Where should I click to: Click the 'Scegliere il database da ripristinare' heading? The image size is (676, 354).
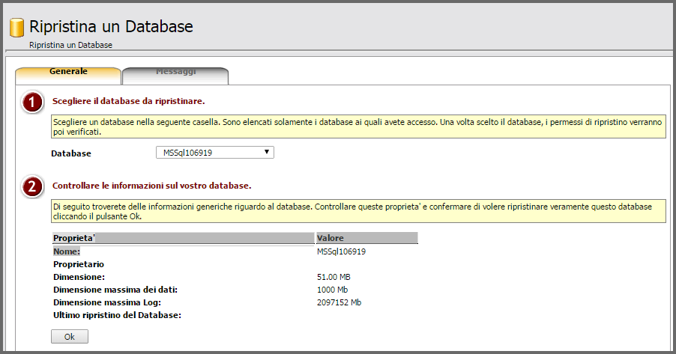[x=128, y=100]
